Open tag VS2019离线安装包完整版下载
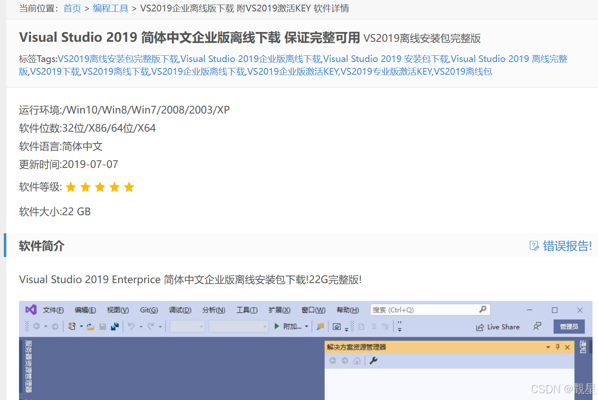 (x=118, y=59)
